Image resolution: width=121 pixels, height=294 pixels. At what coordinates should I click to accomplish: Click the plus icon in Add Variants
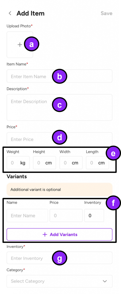[x=45, y=235]
